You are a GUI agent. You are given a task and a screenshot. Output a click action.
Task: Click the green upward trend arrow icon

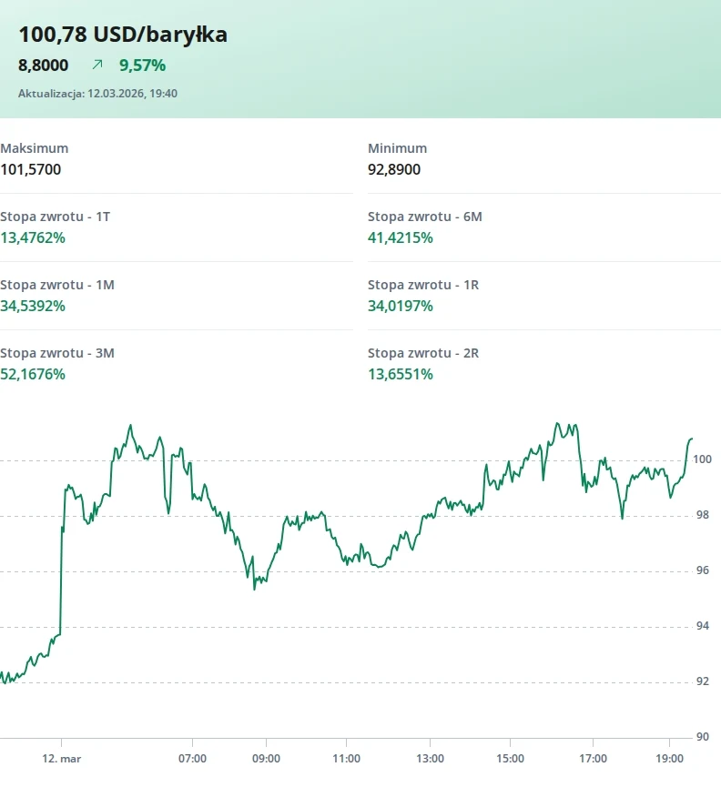point(97,65)
